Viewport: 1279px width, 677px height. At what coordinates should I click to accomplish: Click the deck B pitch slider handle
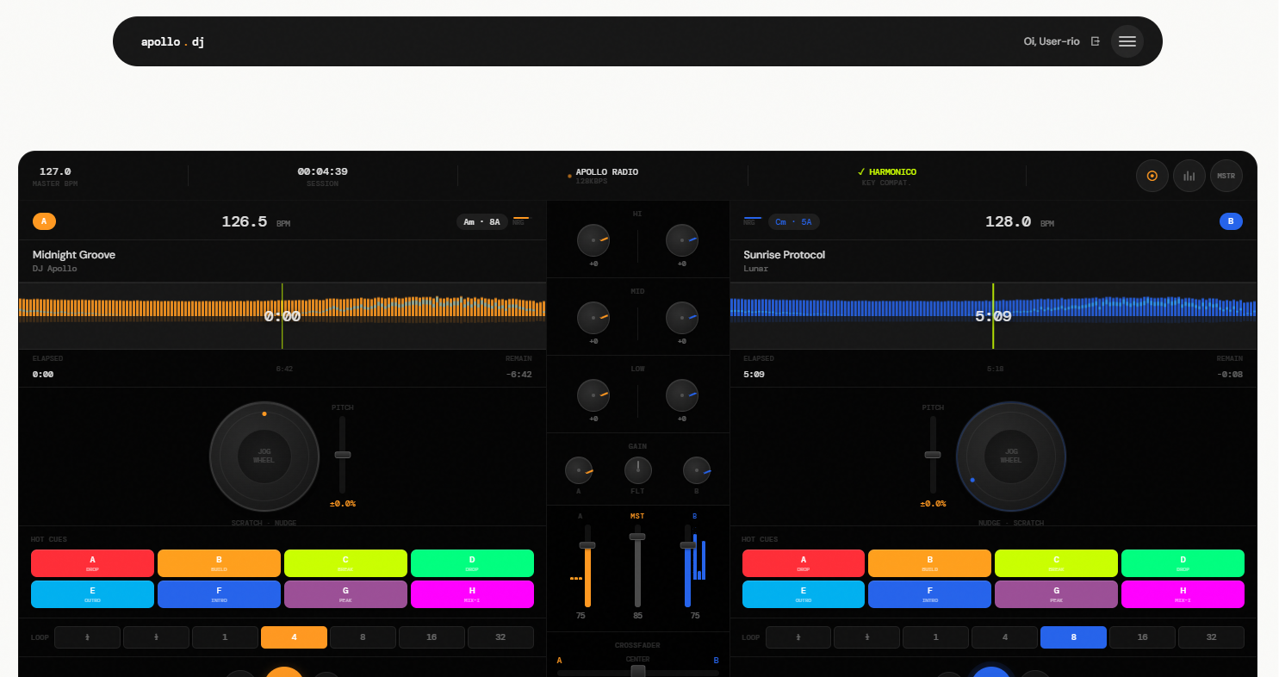tap(933, 455)
